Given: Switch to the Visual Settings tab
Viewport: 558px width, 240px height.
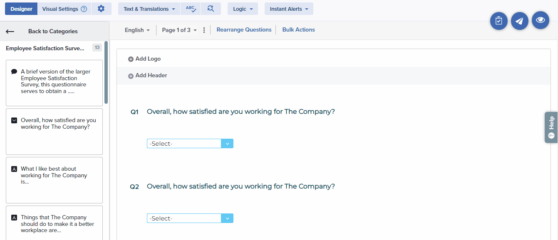Looking at the screenshot, I should [60, 9].
